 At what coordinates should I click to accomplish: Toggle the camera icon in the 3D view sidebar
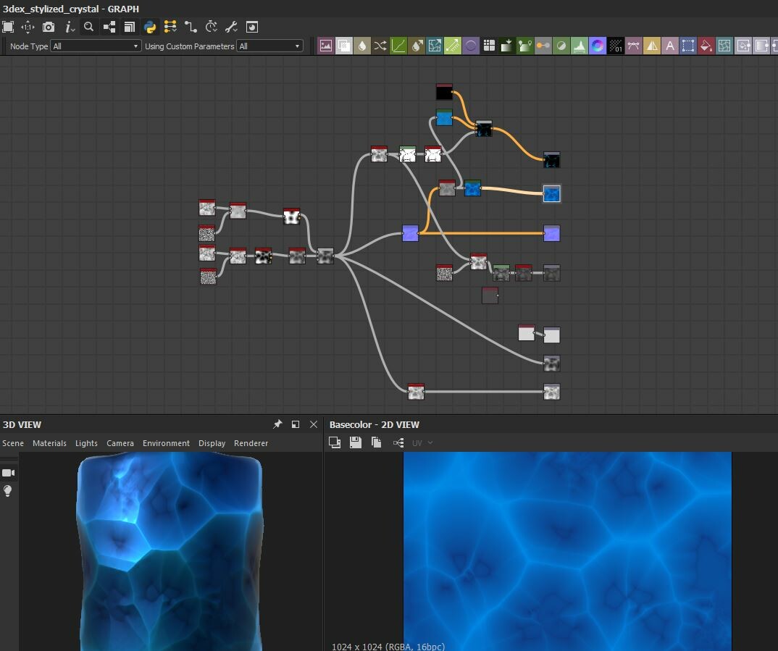click(9, 472)
